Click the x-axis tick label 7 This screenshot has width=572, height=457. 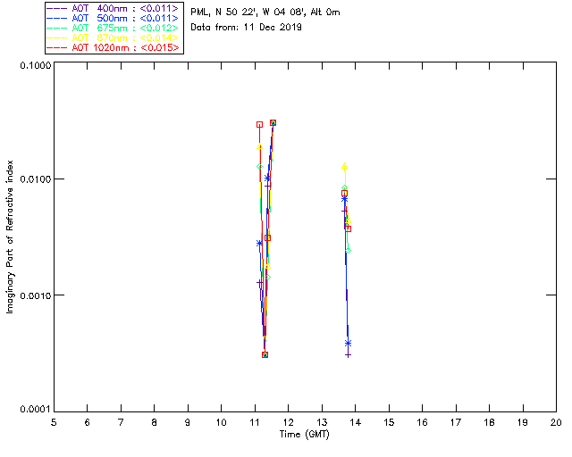(x=121, y=422)
